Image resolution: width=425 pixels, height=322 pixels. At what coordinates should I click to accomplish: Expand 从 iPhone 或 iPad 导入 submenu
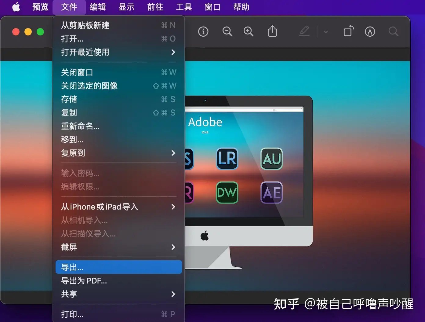[x=119, y=207]
